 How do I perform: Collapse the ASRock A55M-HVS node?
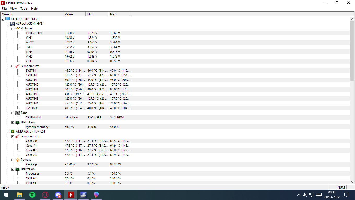point(8,24)
